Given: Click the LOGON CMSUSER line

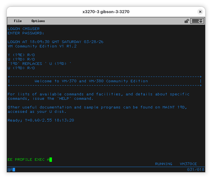Looking at the screenshot, I should 23,29.
